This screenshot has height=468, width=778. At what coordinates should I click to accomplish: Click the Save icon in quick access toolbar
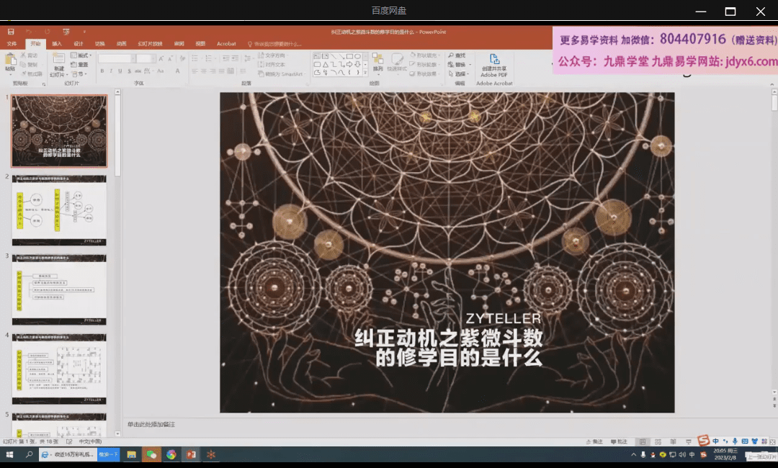point(11,32)
